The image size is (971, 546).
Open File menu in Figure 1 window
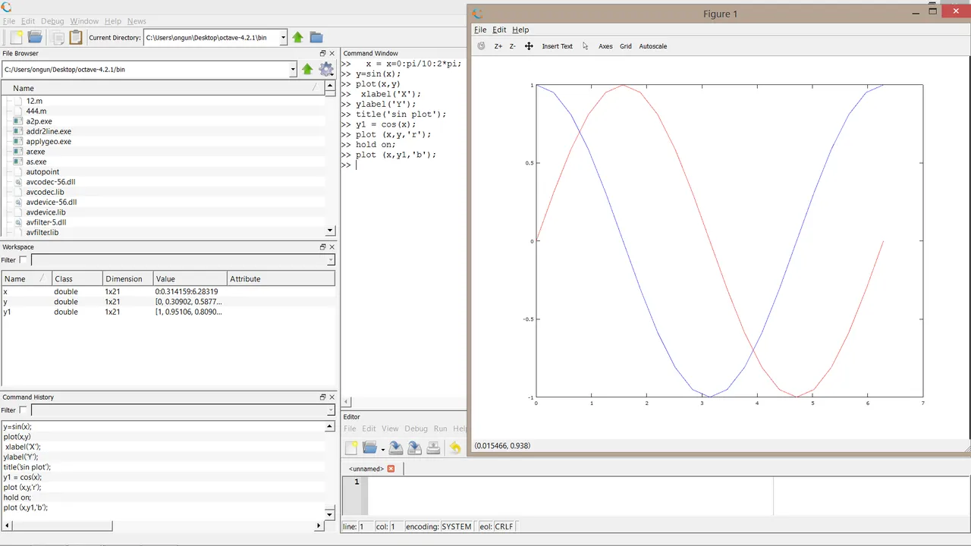480,30
